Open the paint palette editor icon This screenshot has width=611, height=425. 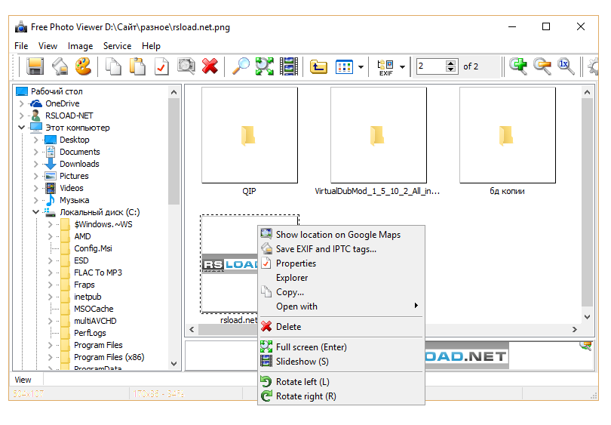(83, 66)
